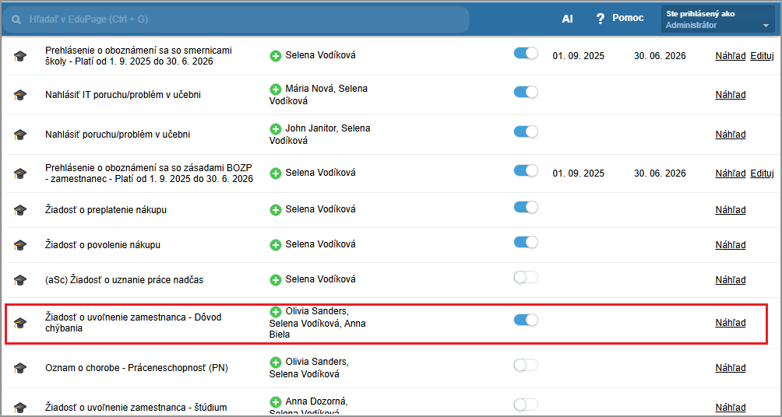Image resolution: width=782 pixels, height=417 pixels.
Task: Click the question mark help icon
Action: click(600, 19)
